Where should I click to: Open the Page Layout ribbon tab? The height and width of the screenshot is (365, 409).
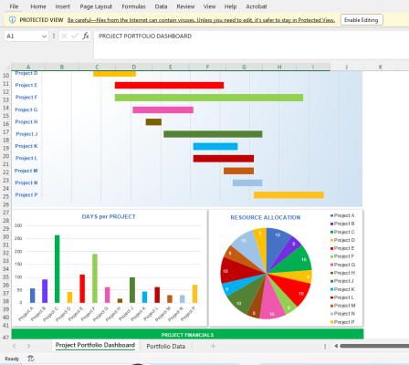96,6
